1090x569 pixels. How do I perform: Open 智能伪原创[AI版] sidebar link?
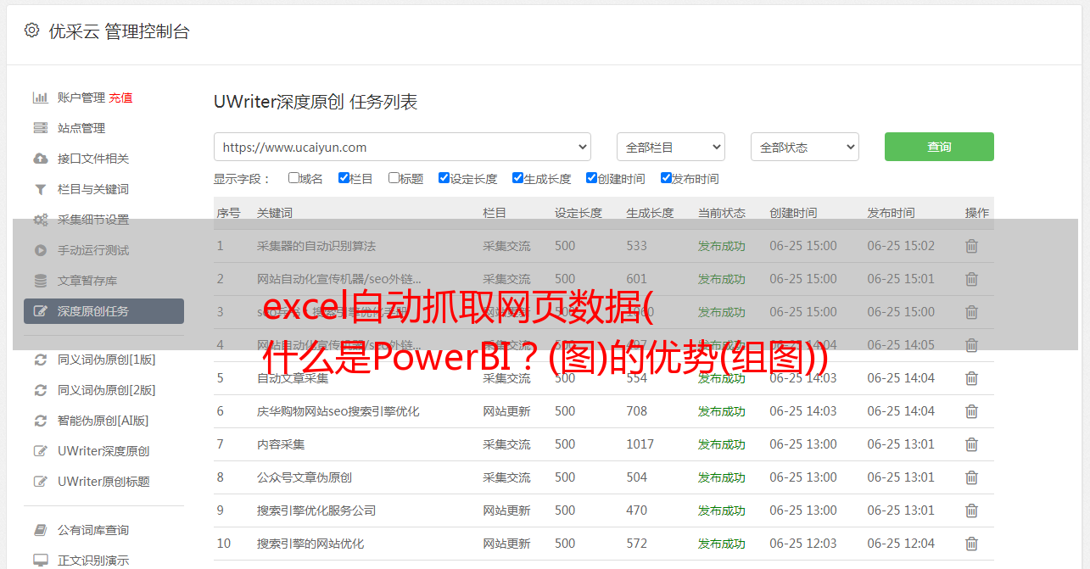pos(103,421)
